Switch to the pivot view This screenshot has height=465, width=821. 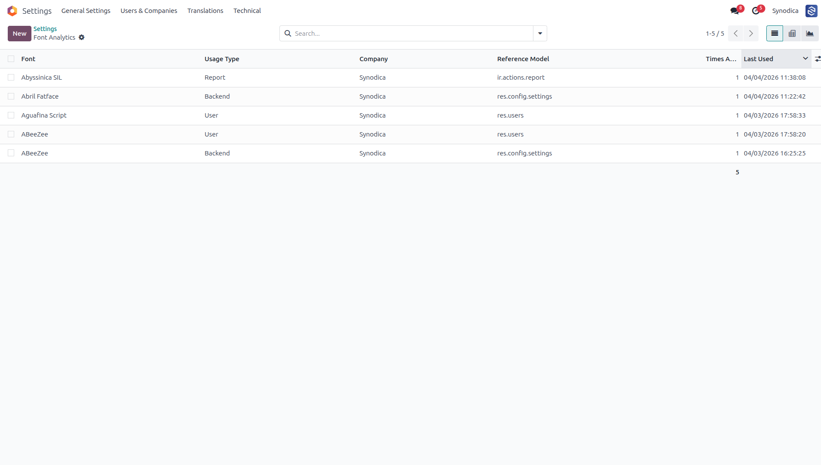coord(792,34)
